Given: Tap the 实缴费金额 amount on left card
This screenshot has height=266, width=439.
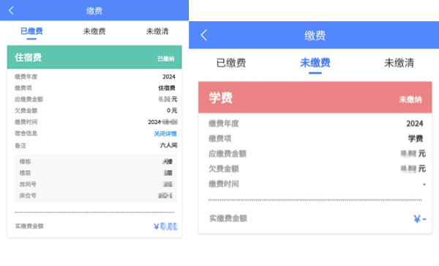Looking at the screenshot, I should point(166,226).
